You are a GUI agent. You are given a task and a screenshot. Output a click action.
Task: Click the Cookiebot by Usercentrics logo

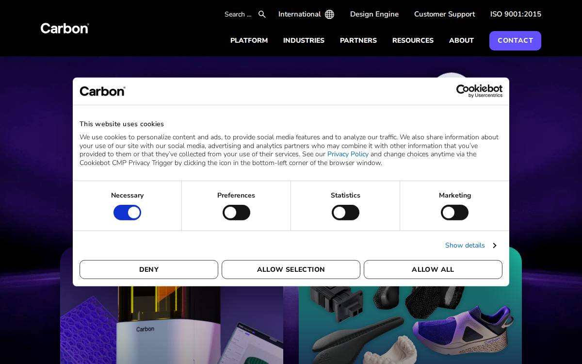(x=479, y=91)
